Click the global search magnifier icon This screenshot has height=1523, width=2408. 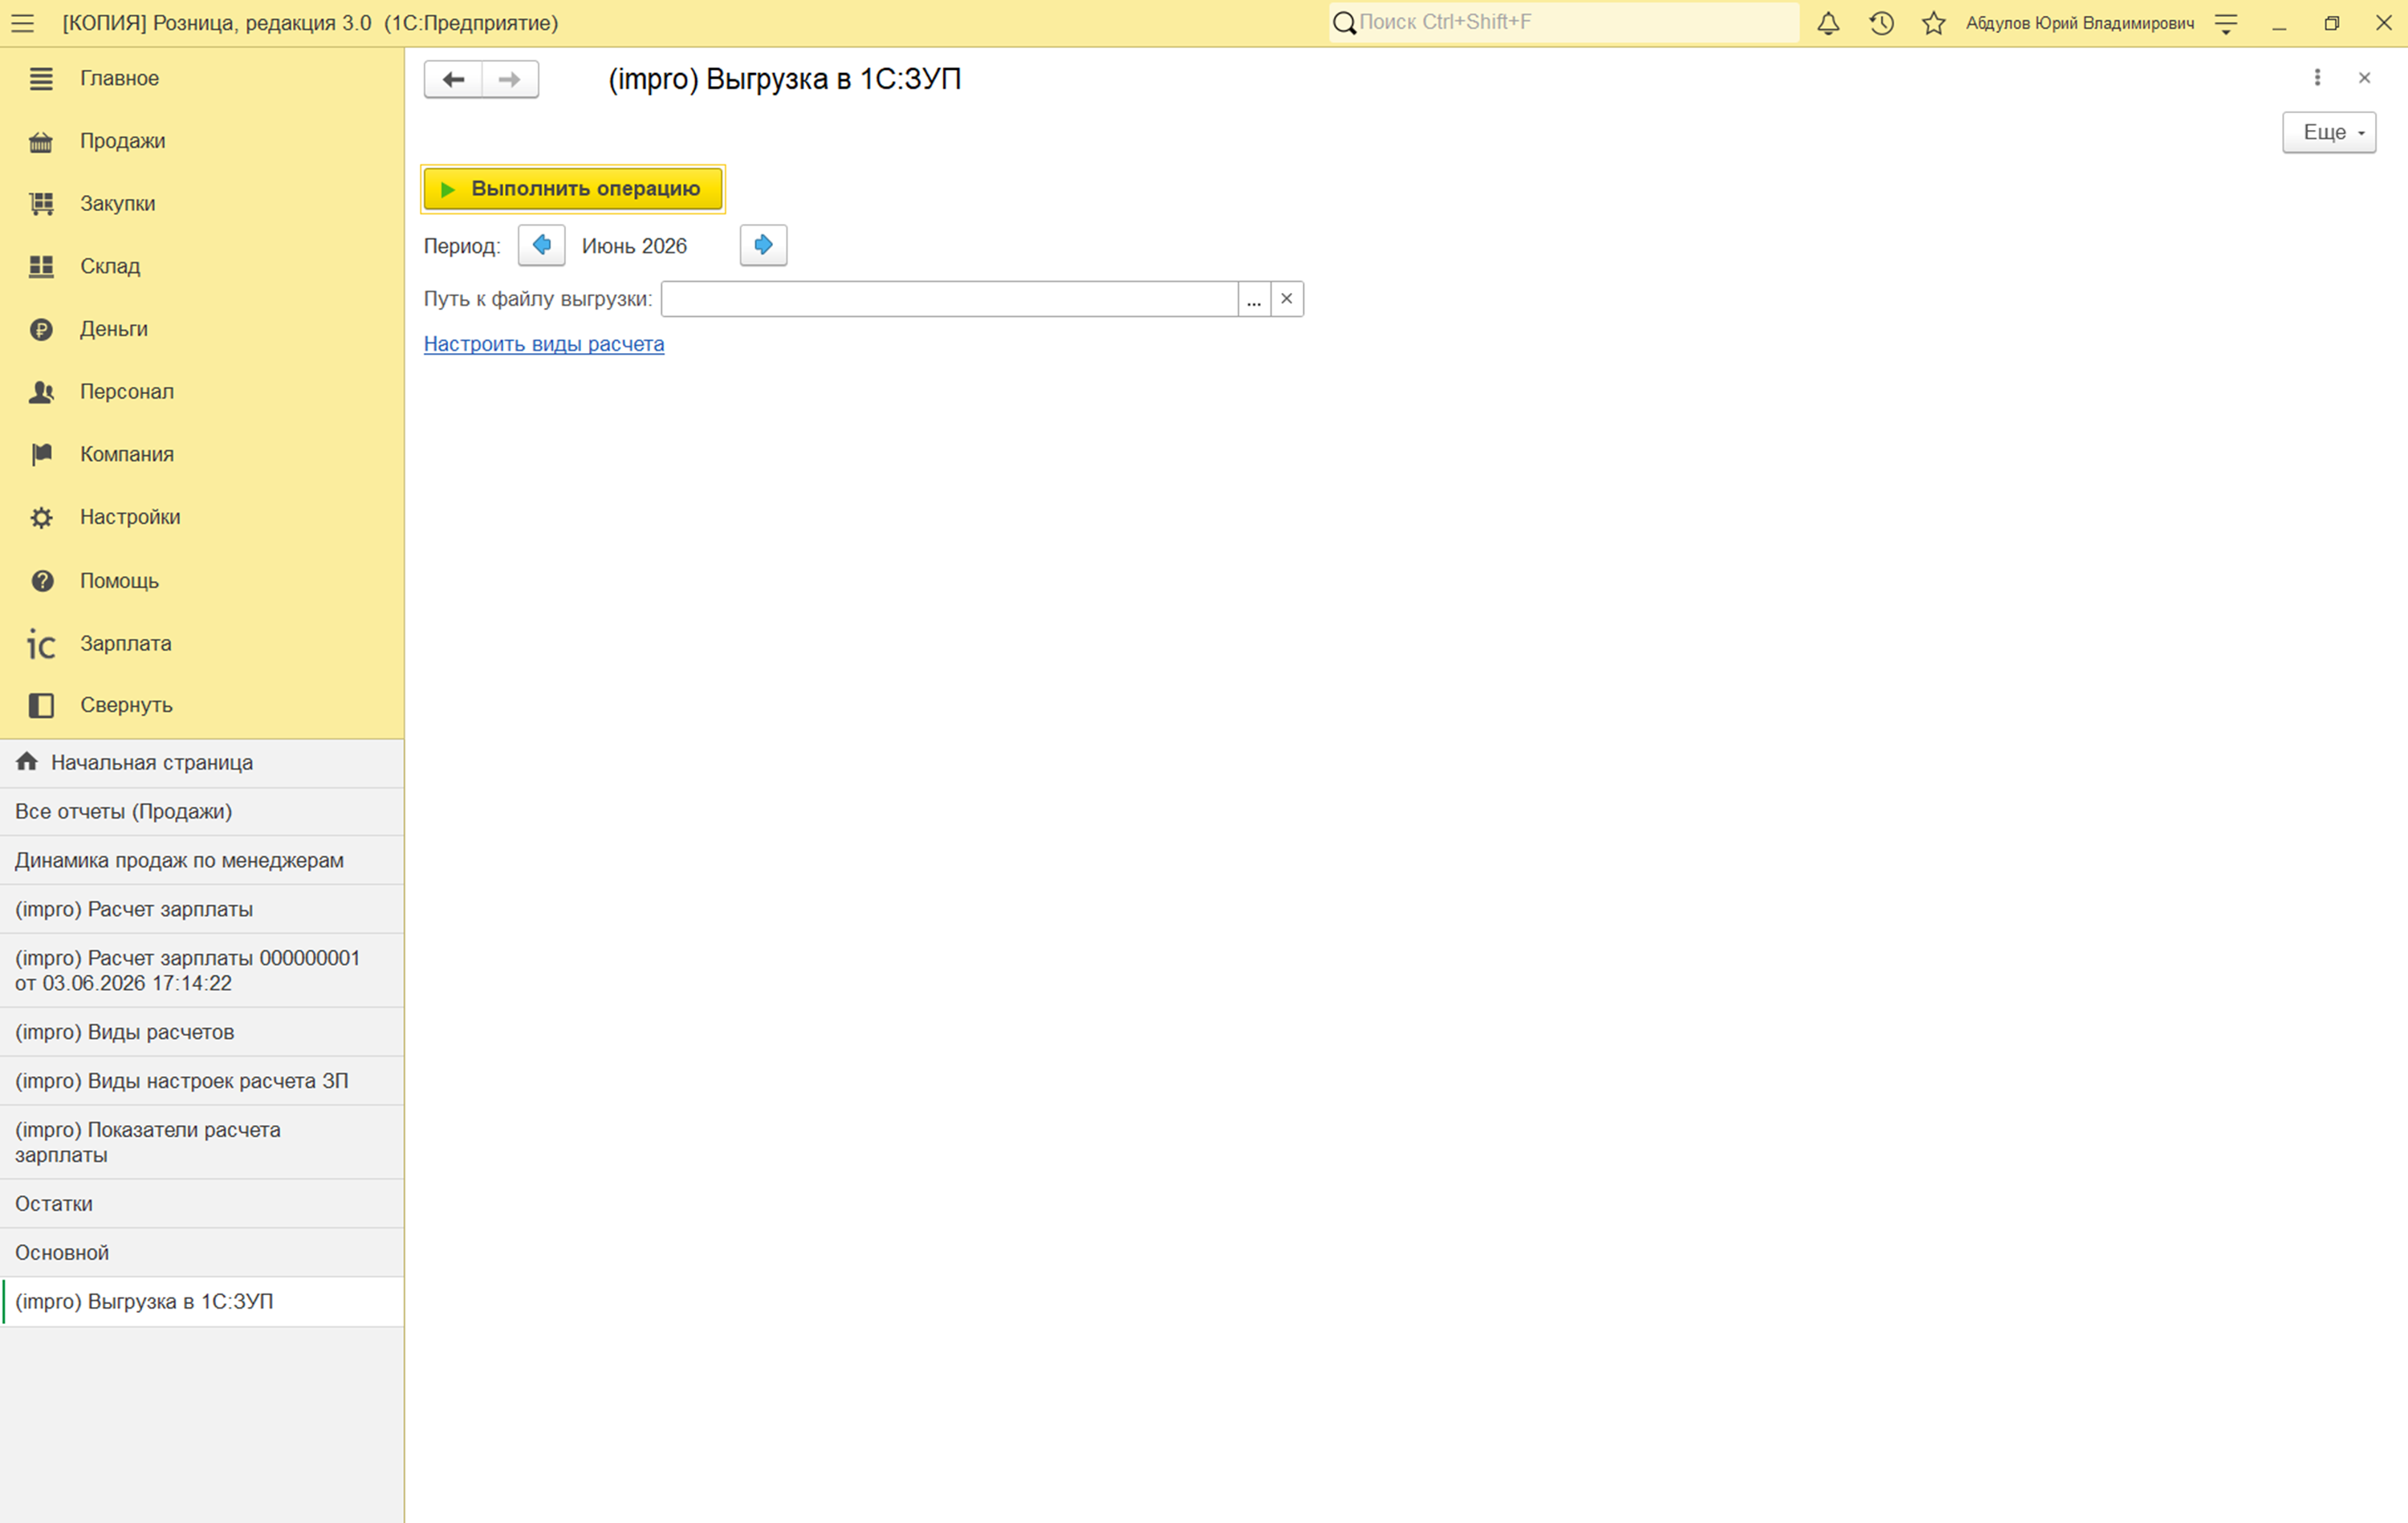[x=1345, y=23]
